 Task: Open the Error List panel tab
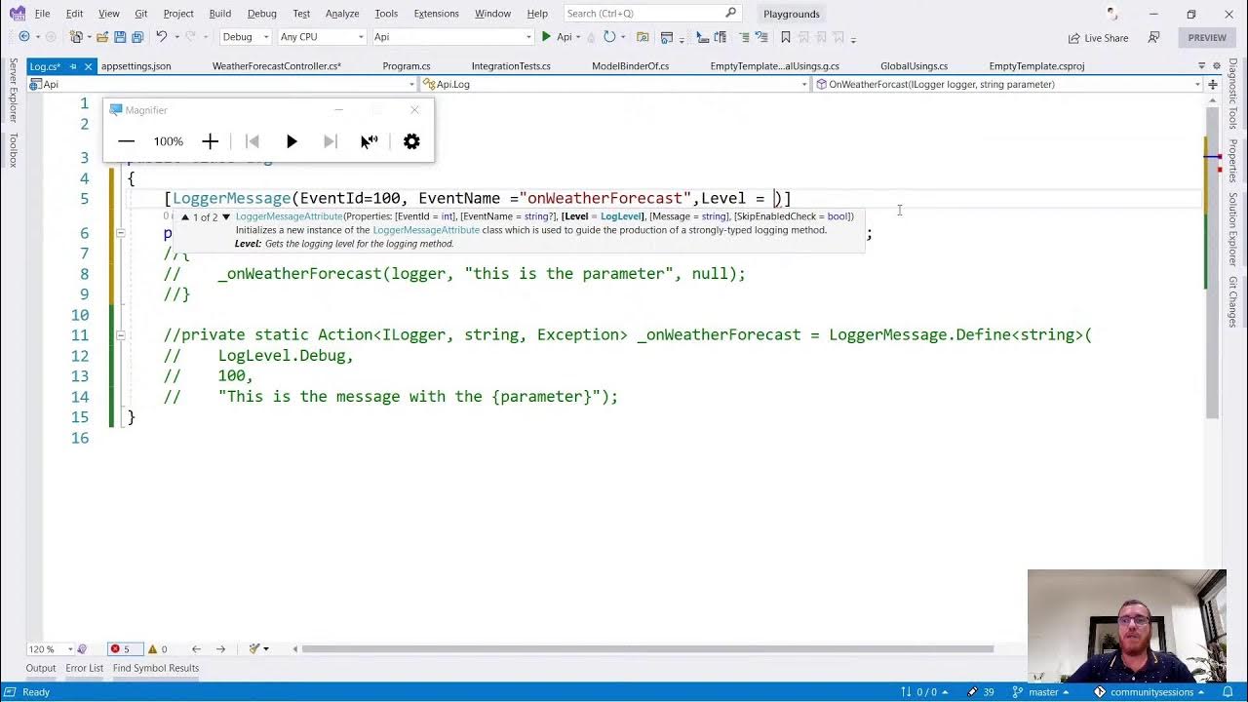pos(84,668)
